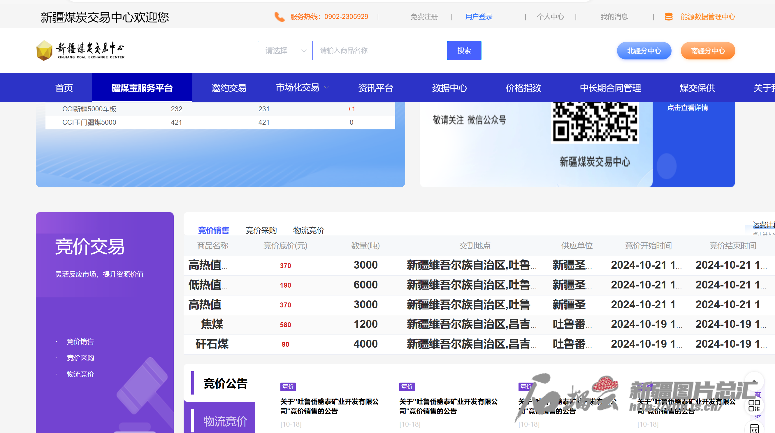Click the 竞价底价(元) column header
775x433 pixels.
(285, 245)
